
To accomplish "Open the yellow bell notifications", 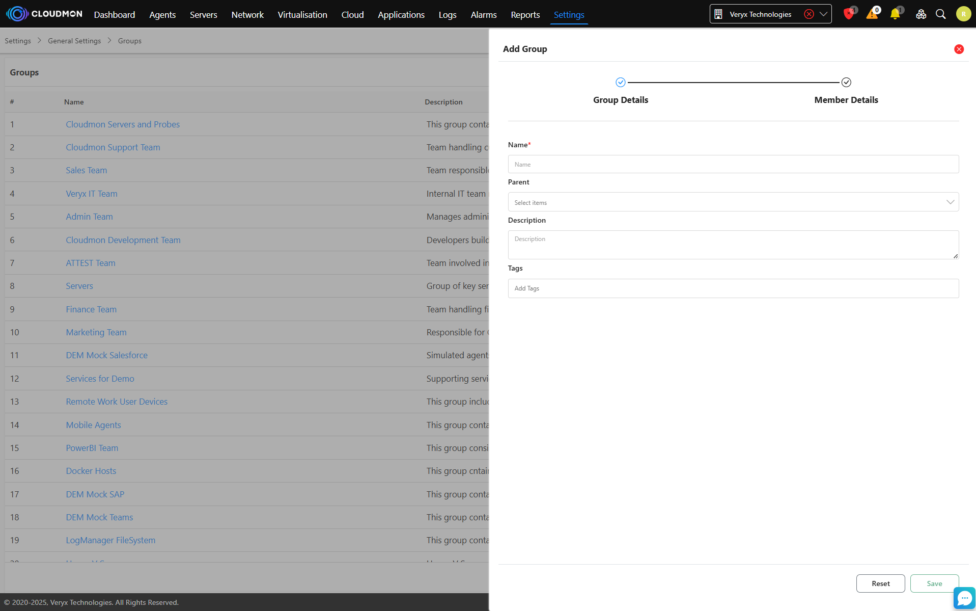I will point(895,14).
